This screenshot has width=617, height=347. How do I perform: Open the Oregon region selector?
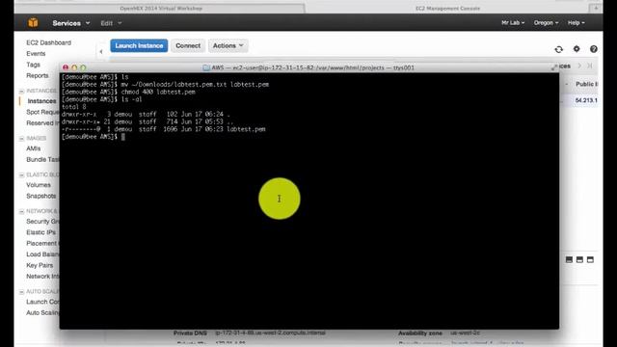(546, 23)
